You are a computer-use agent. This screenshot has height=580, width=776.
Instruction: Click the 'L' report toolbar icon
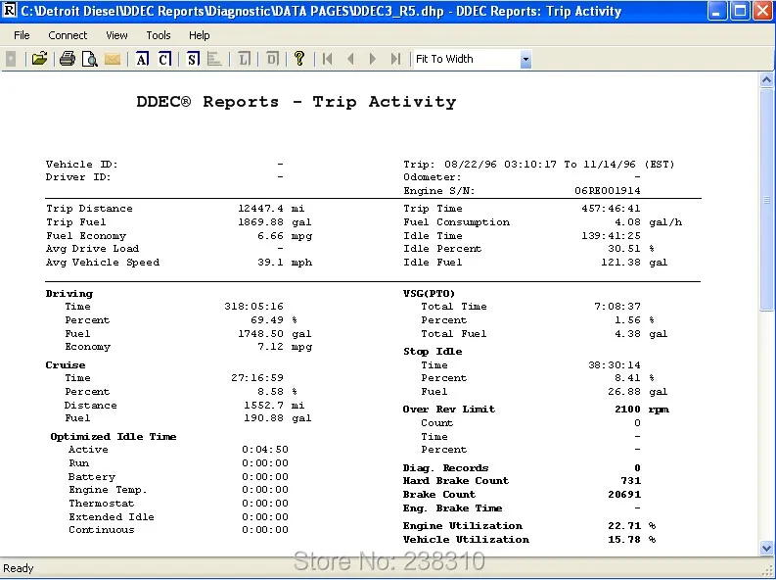tap(244, 59)
